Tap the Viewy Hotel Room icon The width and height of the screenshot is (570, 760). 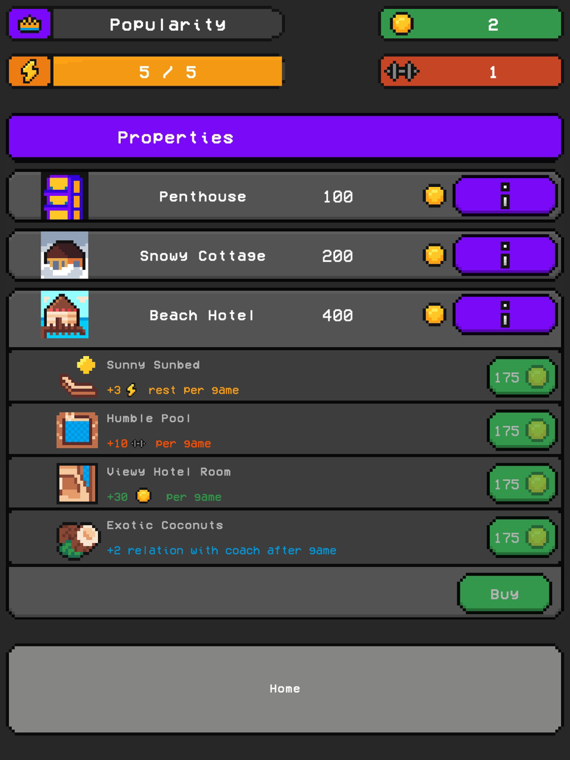77,484
